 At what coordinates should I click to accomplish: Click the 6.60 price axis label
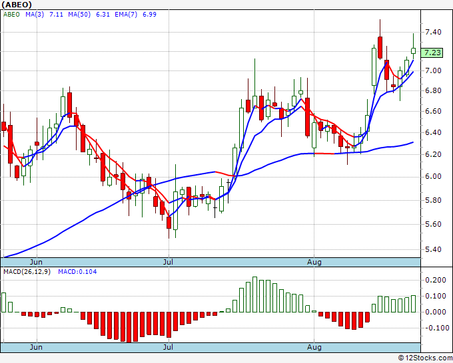pos(434,111)
